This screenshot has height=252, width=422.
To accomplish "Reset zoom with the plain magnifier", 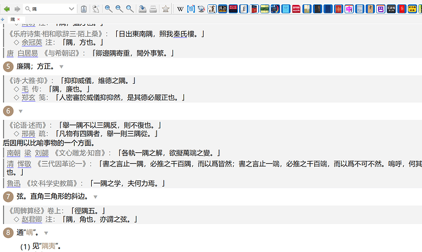I will click(130, 9).
